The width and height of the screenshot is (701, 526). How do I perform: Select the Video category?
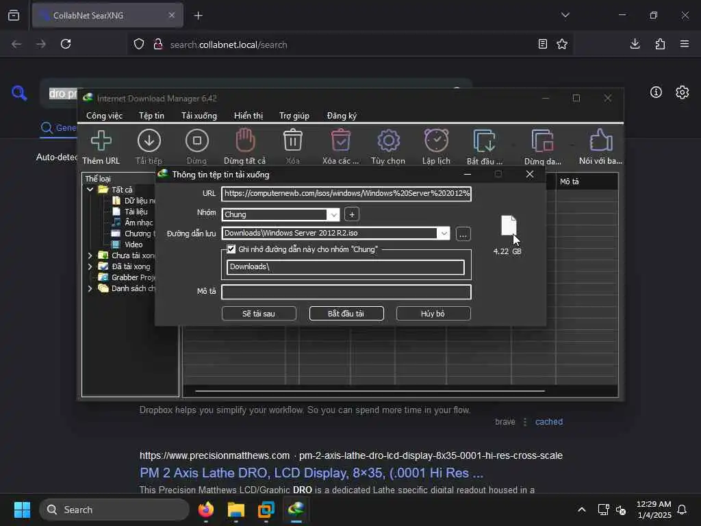click(133, 245)
